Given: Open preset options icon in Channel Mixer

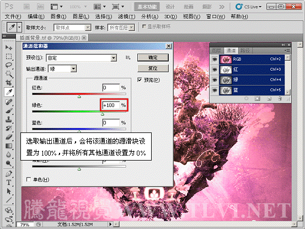Looking at the screenshot, I should (x=128, y=57).
